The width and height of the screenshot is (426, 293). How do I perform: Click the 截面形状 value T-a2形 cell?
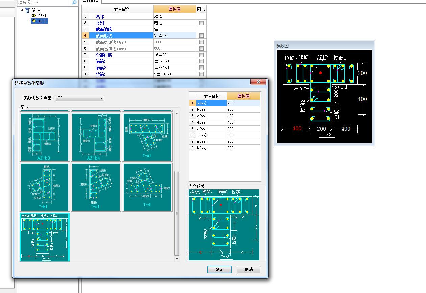174,35
